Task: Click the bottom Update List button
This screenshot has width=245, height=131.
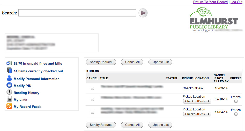Action: pos(160,125)
